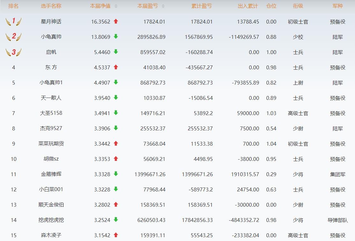Click red up arrow beside 4.5337

116,67
